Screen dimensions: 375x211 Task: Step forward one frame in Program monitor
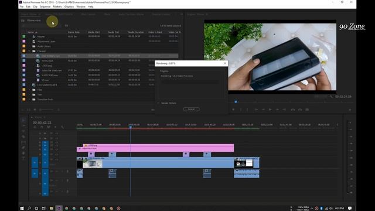pos(277,110)
